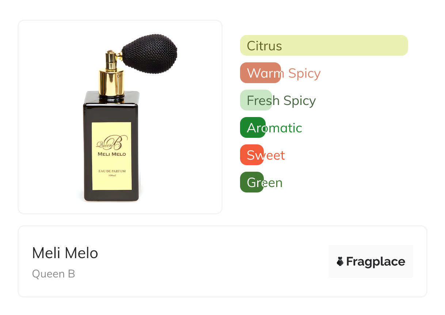Viewport: 445px width, 315px height.
Task: Open the Meli Melo perfume title
Action: click(x=65, y=253)
